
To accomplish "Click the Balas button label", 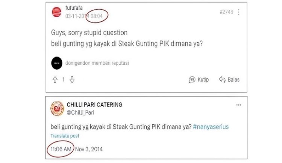I will (233, 79).
